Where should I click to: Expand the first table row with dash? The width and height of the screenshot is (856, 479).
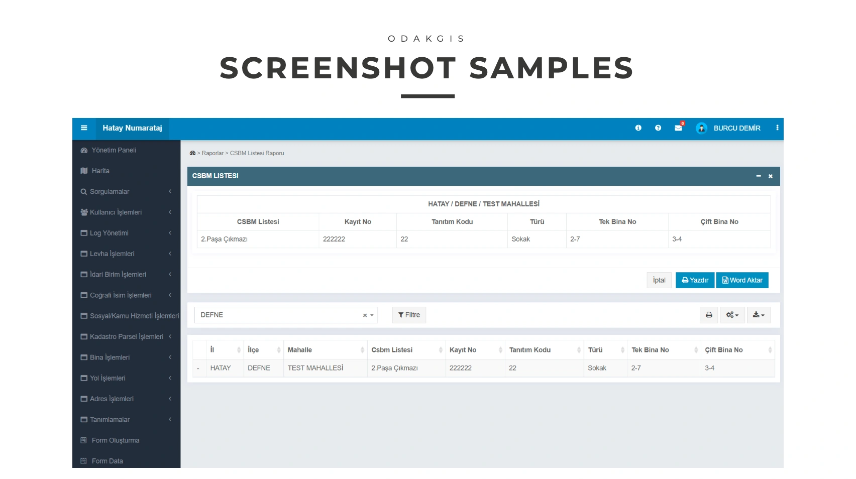tap(198, 369)
